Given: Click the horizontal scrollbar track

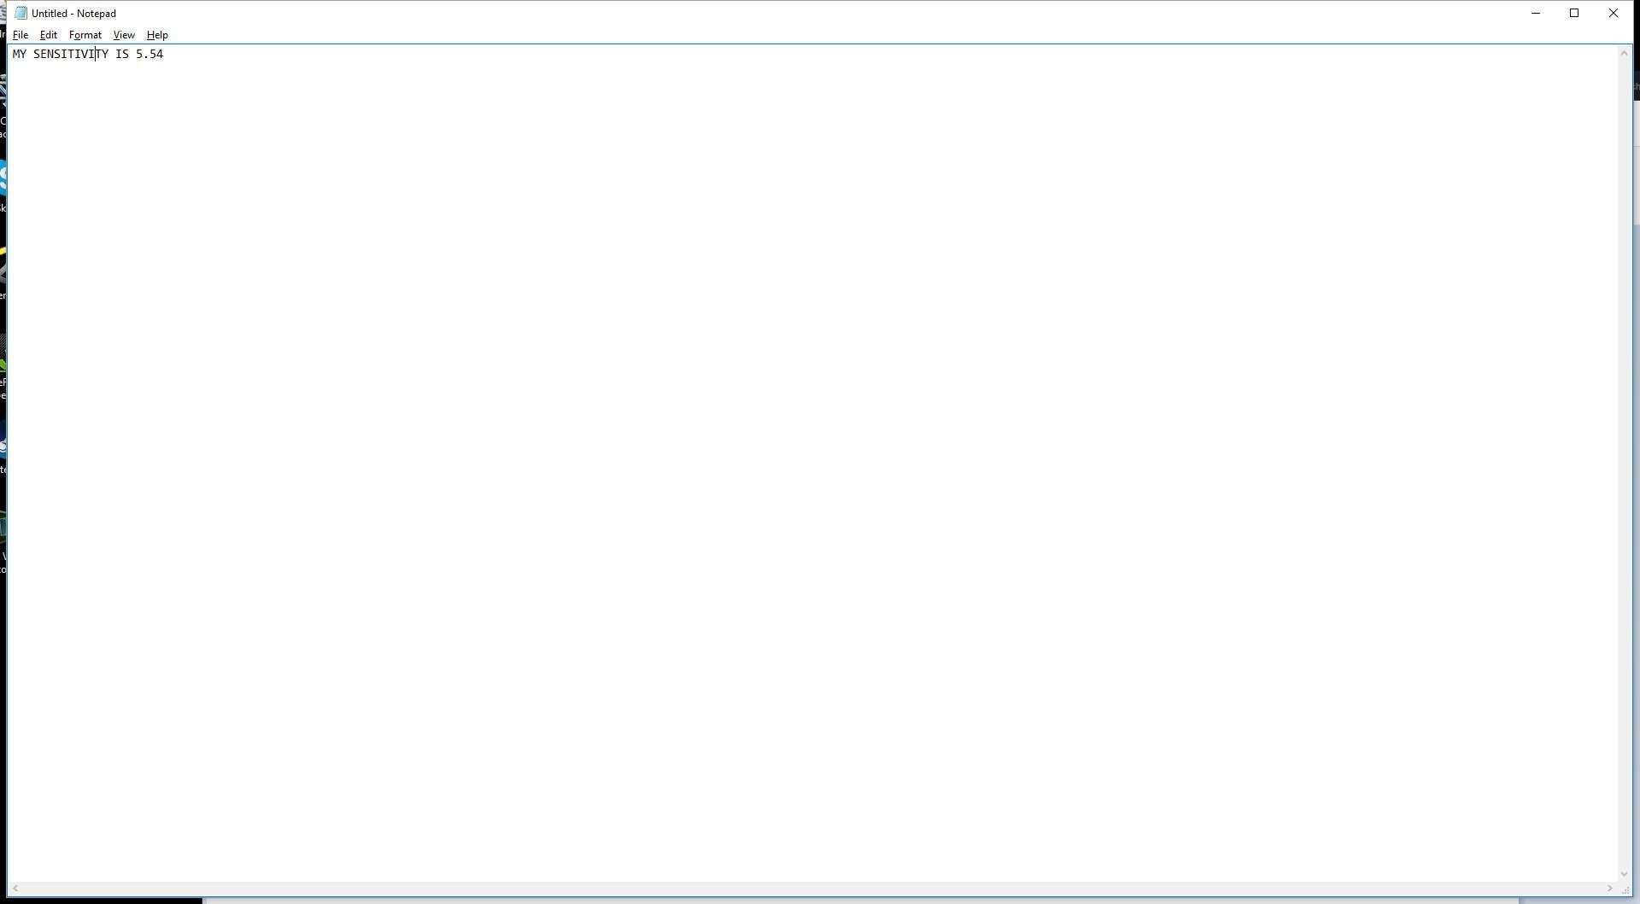Looking at the screenshot, I should pos(811,889).
